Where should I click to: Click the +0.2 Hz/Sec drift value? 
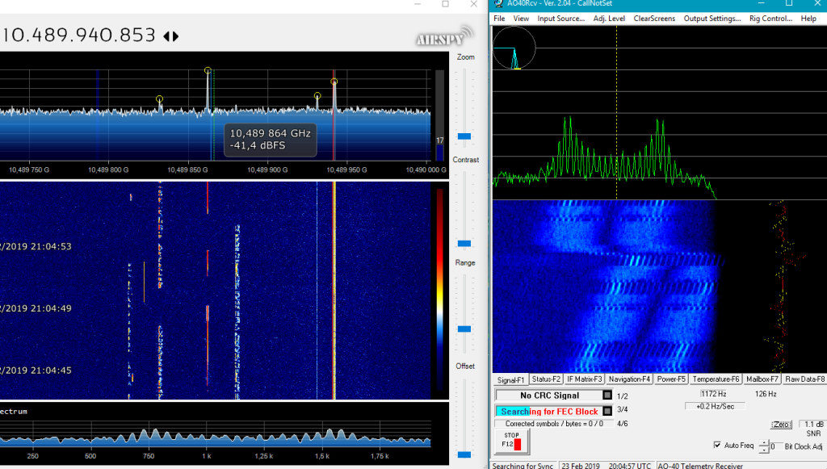click(x=715, y=406)
